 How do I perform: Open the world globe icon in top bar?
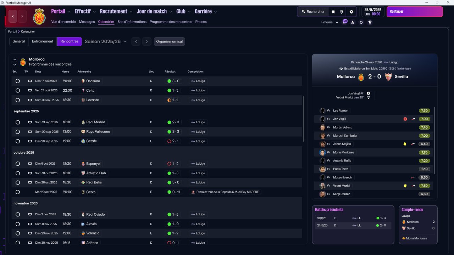coord(342,12)
